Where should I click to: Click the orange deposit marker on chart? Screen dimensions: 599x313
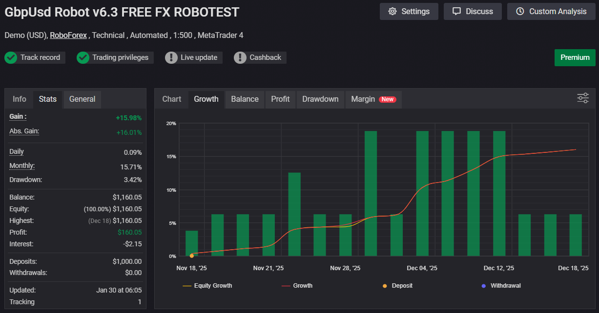click(191, 256)
